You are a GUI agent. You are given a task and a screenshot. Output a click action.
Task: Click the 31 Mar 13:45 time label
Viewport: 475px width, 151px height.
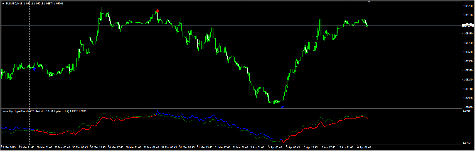pos(205,147)
